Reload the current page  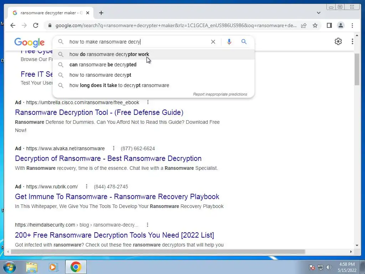tap(36, 25)
